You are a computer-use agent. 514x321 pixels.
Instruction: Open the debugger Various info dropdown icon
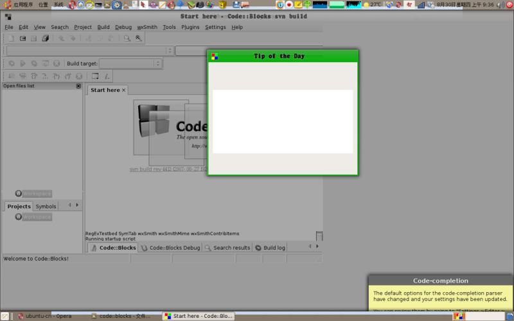(x=107, y=76)
